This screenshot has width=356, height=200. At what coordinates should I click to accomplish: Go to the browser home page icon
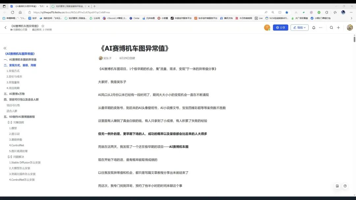click(20, 12)
